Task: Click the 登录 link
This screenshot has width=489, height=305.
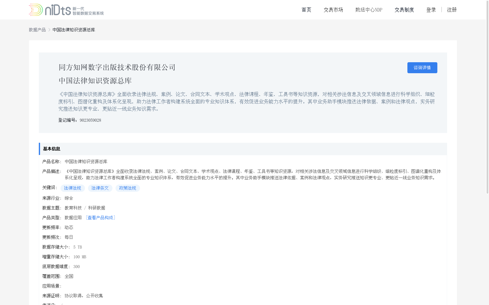Action: (x=431, y=10)
